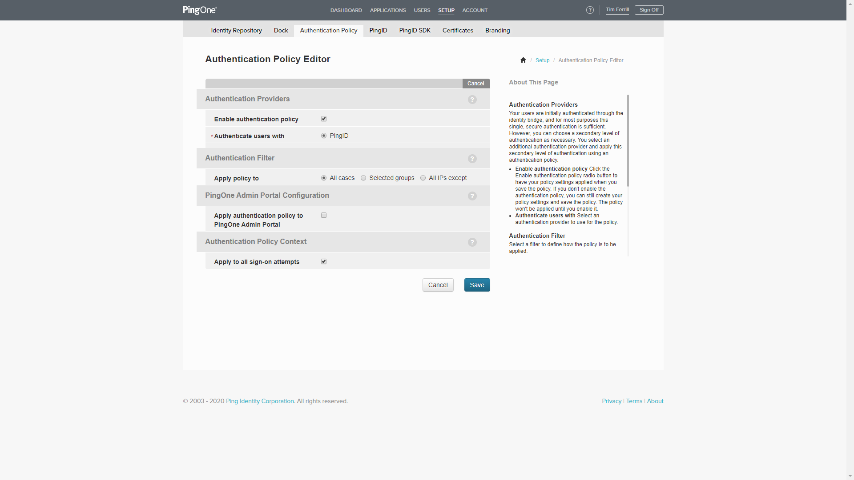Open help for Authentication Providers section
This screenshot has height=480, width=854.
tap(472, 100)
